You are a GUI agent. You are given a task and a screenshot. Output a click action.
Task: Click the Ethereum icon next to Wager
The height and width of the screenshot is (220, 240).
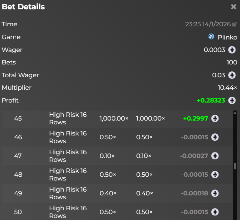(232, 50)
